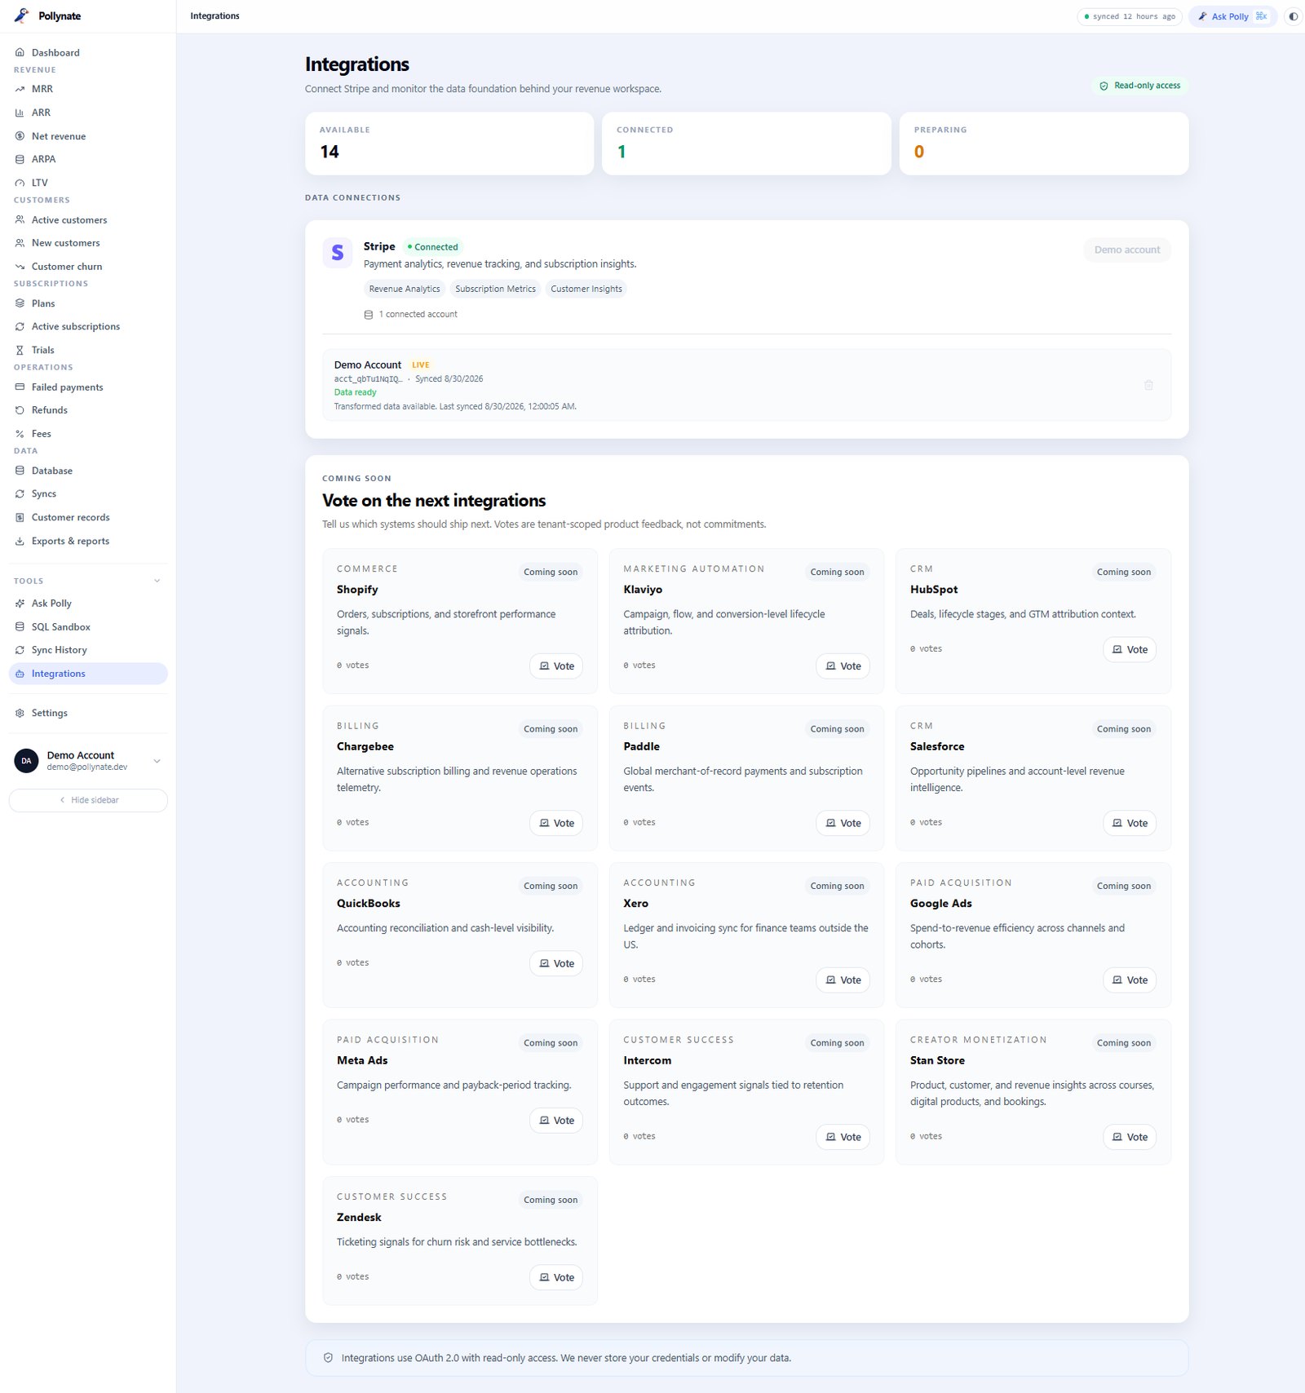This screenshot has height=1393, width=1305.
Task: Click the Syncs refresh icon
Action: pyautogui.click(x=20, y=494)
